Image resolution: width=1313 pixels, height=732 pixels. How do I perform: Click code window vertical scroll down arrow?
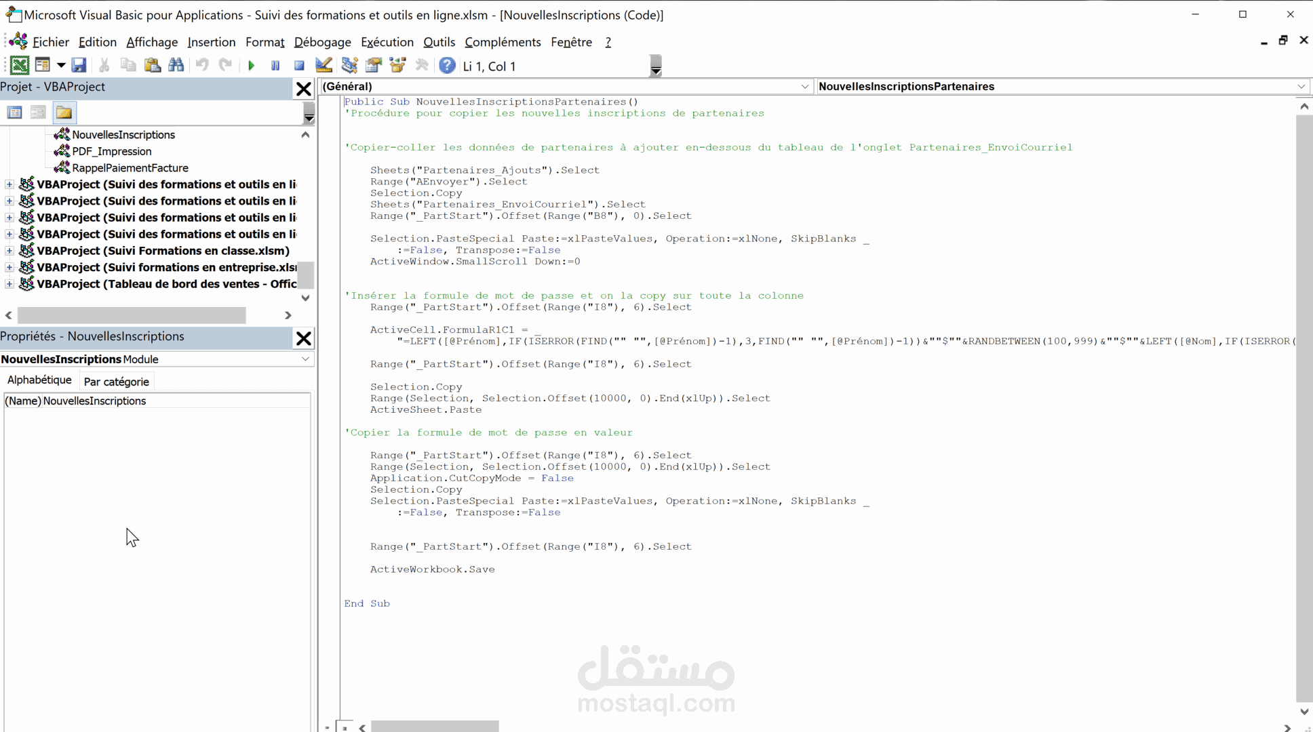tap(1304, 712)
